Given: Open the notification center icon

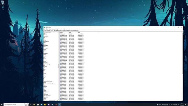Looking at the screenshot, I should tap(186, 105).
